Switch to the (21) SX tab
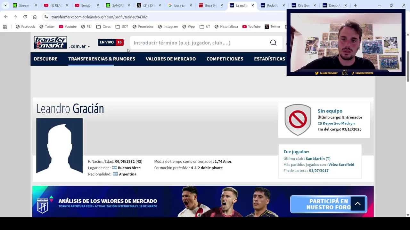The height and width of the screenshot is (230, 410). (x=148, y=5)
